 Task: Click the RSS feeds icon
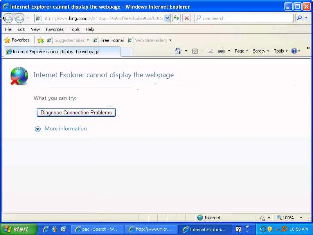point(195,51)
